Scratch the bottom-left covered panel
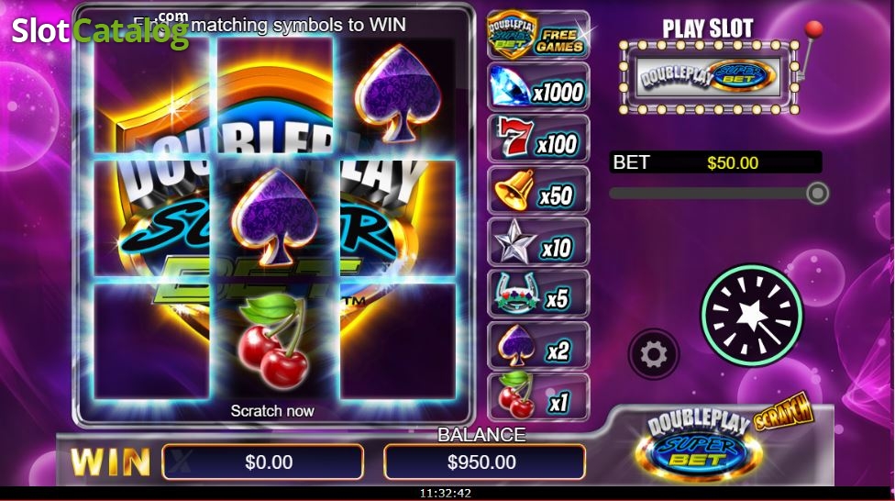This screenshot has width=895, height=501. tap(152, 341)
